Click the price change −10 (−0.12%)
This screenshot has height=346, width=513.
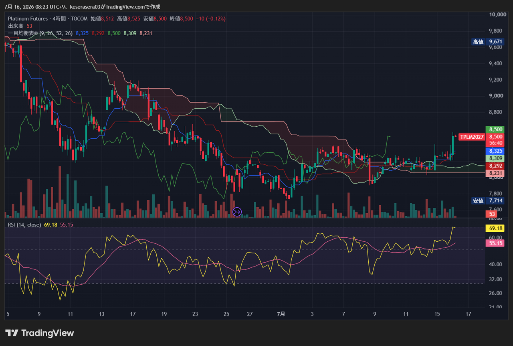coord(211,19)
